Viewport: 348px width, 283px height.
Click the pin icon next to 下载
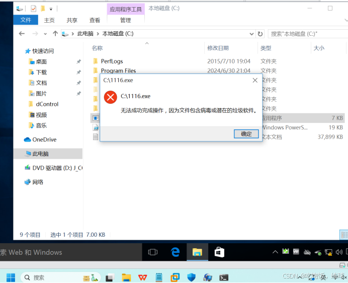click(79, 72)
